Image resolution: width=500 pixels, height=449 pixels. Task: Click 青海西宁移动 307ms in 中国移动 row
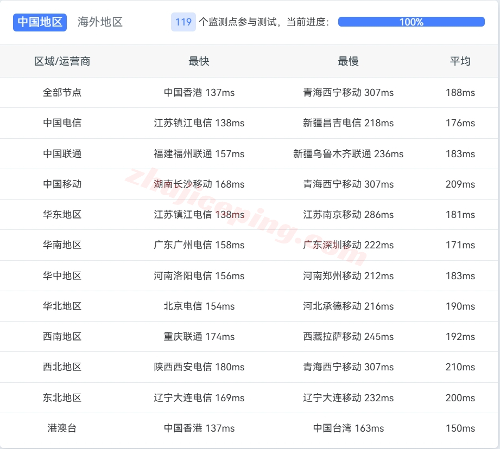pyautogui.click(x=348, y=184)
